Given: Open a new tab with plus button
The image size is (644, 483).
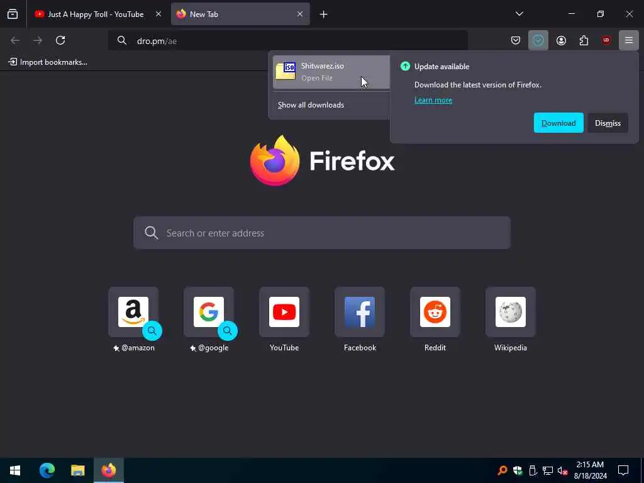Looking at the screenshot, I should (324, 15).
